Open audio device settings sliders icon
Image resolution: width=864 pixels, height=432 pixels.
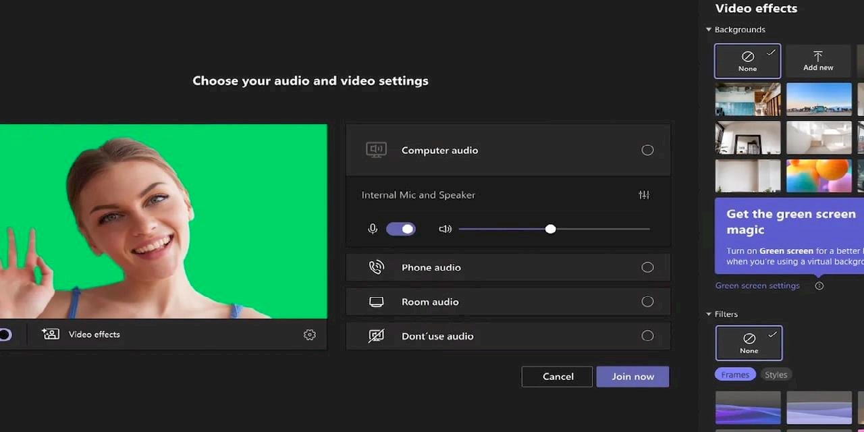tap(644, 195)
